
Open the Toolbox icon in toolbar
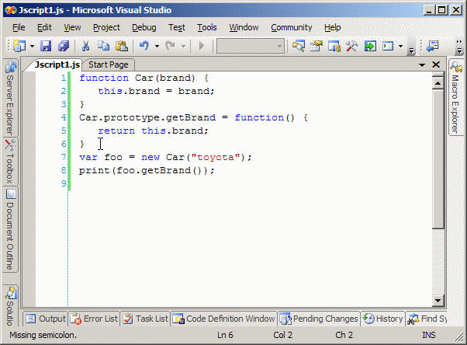pos(351,47)
